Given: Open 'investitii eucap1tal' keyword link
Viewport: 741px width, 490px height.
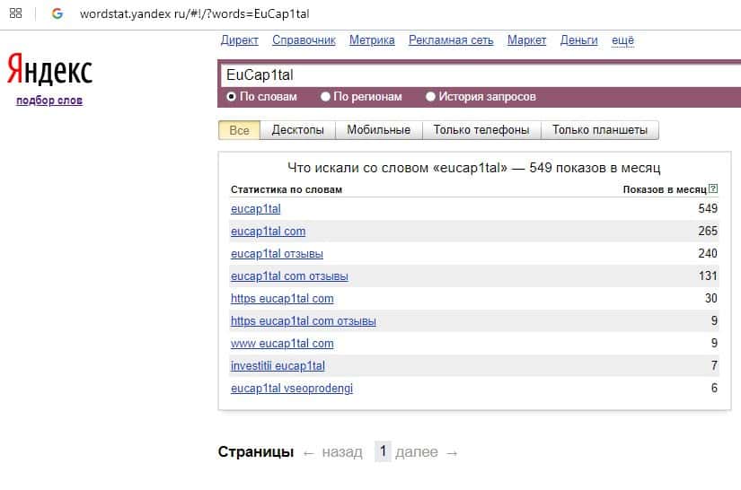Looking at the screenshot, I should click(278, 366).
